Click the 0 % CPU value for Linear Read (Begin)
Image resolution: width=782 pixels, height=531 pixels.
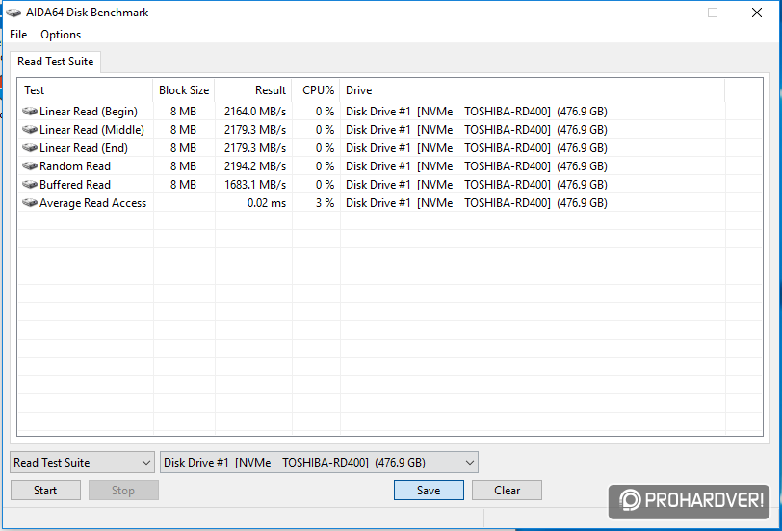click(325, 112)
